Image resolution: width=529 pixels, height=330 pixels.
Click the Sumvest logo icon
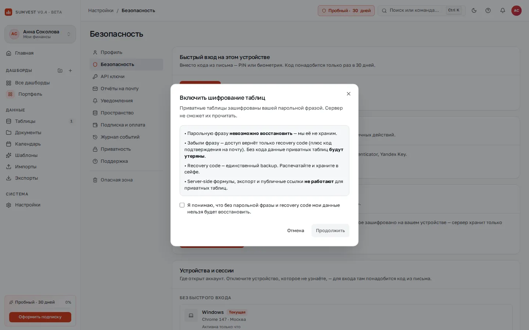[x=8, y=12]
